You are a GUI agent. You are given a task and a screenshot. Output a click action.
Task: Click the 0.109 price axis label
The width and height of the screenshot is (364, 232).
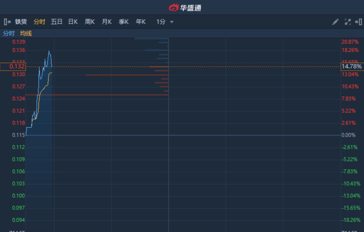[18, 159]
